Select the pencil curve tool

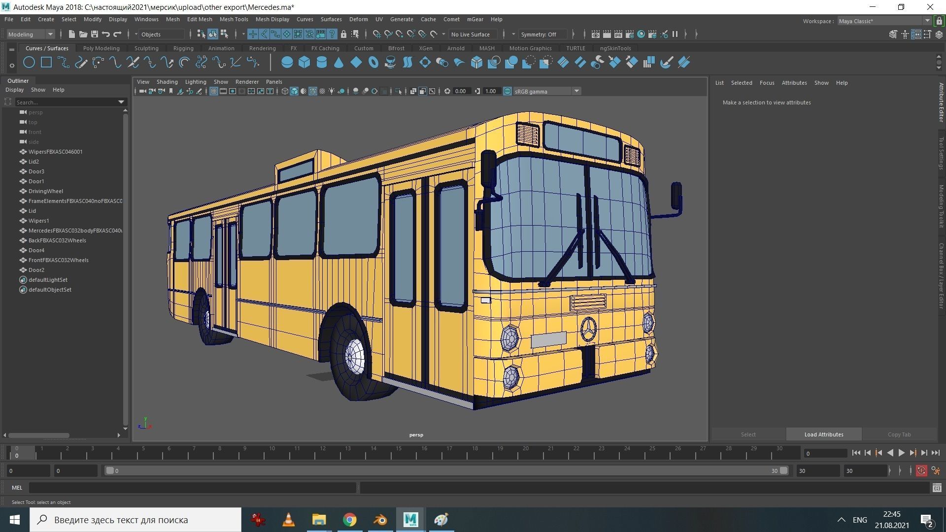tap(81, 63)
